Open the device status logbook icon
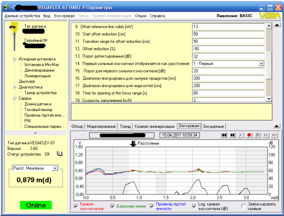This screenshot has width=284, height=216. click(60, 154)
